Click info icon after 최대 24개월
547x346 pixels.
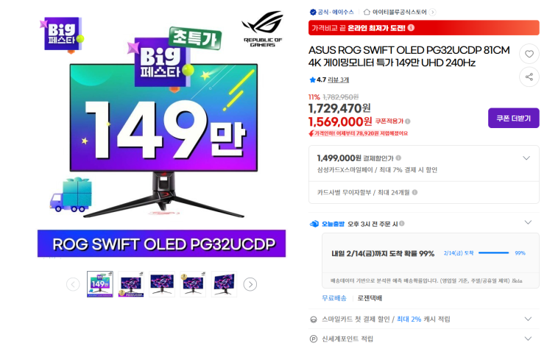(414, 192)
